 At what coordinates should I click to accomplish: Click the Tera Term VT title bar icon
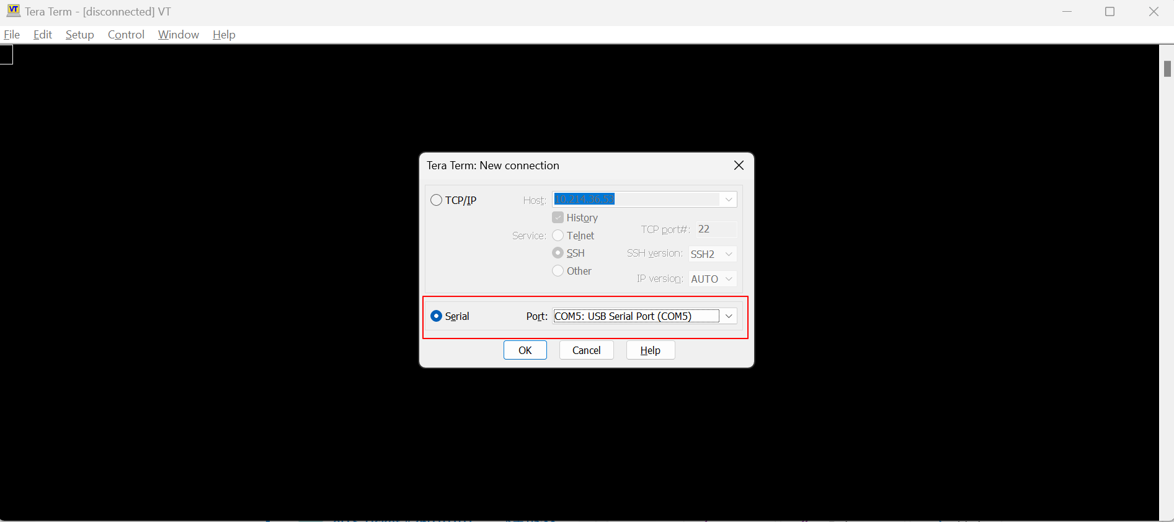(x=13, y=11)
